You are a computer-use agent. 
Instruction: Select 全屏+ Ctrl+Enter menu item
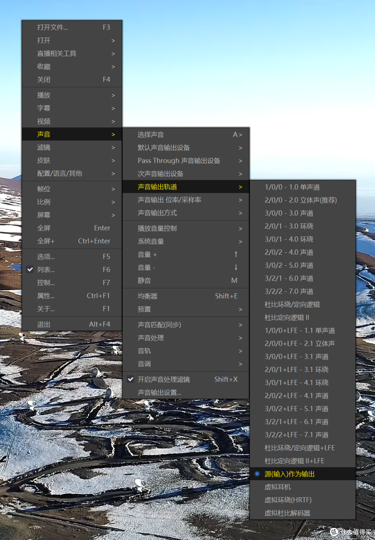click(72, 241)
